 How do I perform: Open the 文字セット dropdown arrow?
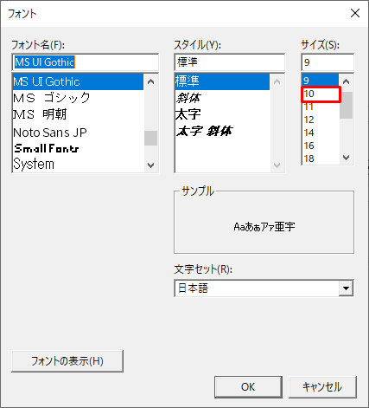point(346,288)
